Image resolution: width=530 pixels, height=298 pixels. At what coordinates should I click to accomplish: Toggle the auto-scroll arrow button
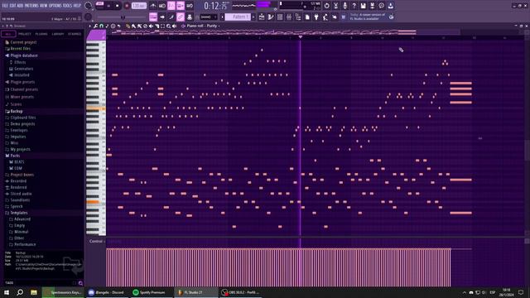point(162,17)
